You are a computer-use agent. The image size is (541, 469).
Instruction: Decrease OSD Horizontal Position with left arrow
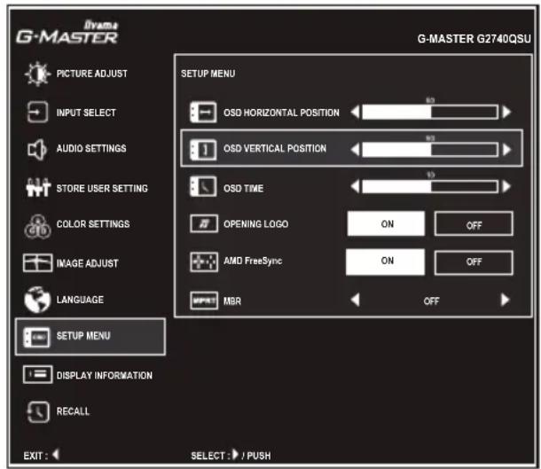click(x=356, y=112)
